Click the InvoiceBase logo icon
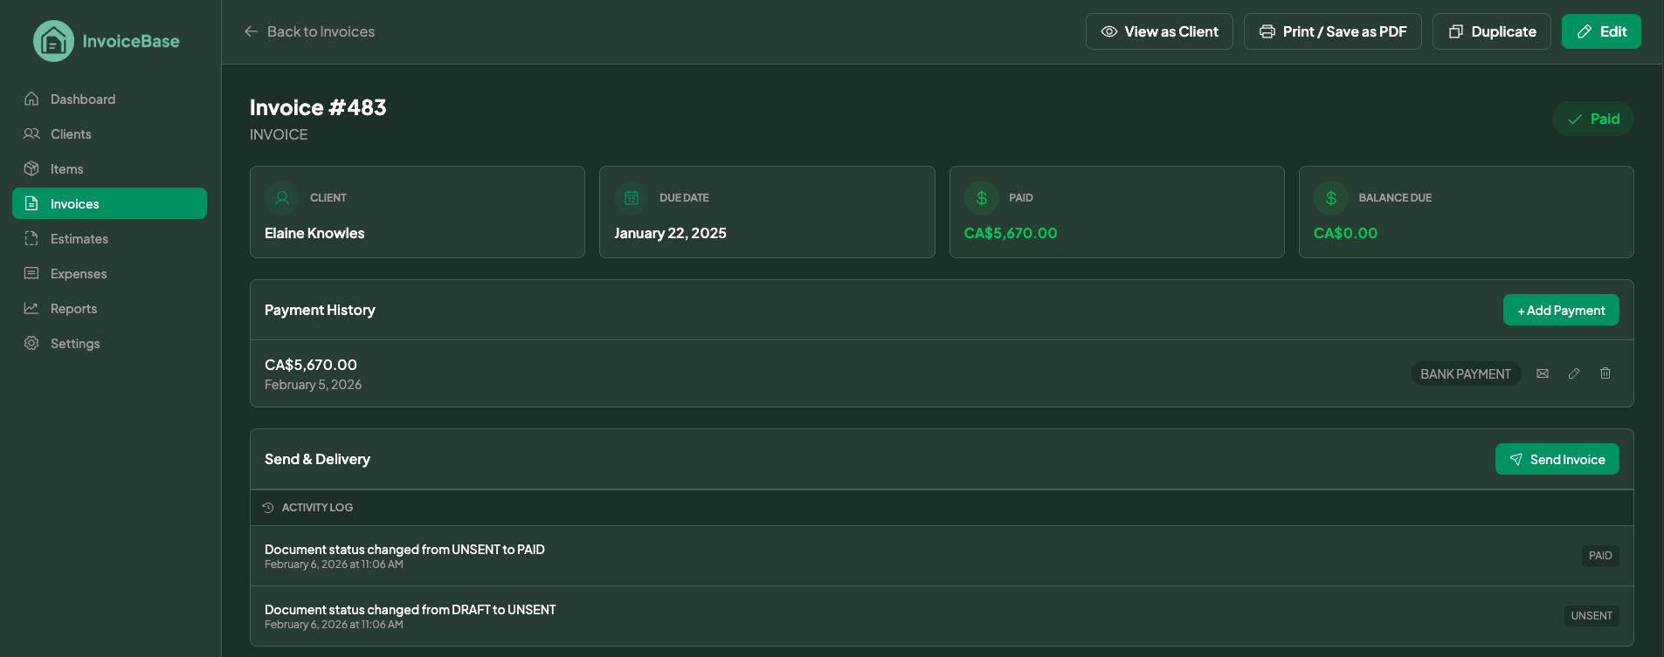This screenshot has height=657, width=1664. [53, 41]
